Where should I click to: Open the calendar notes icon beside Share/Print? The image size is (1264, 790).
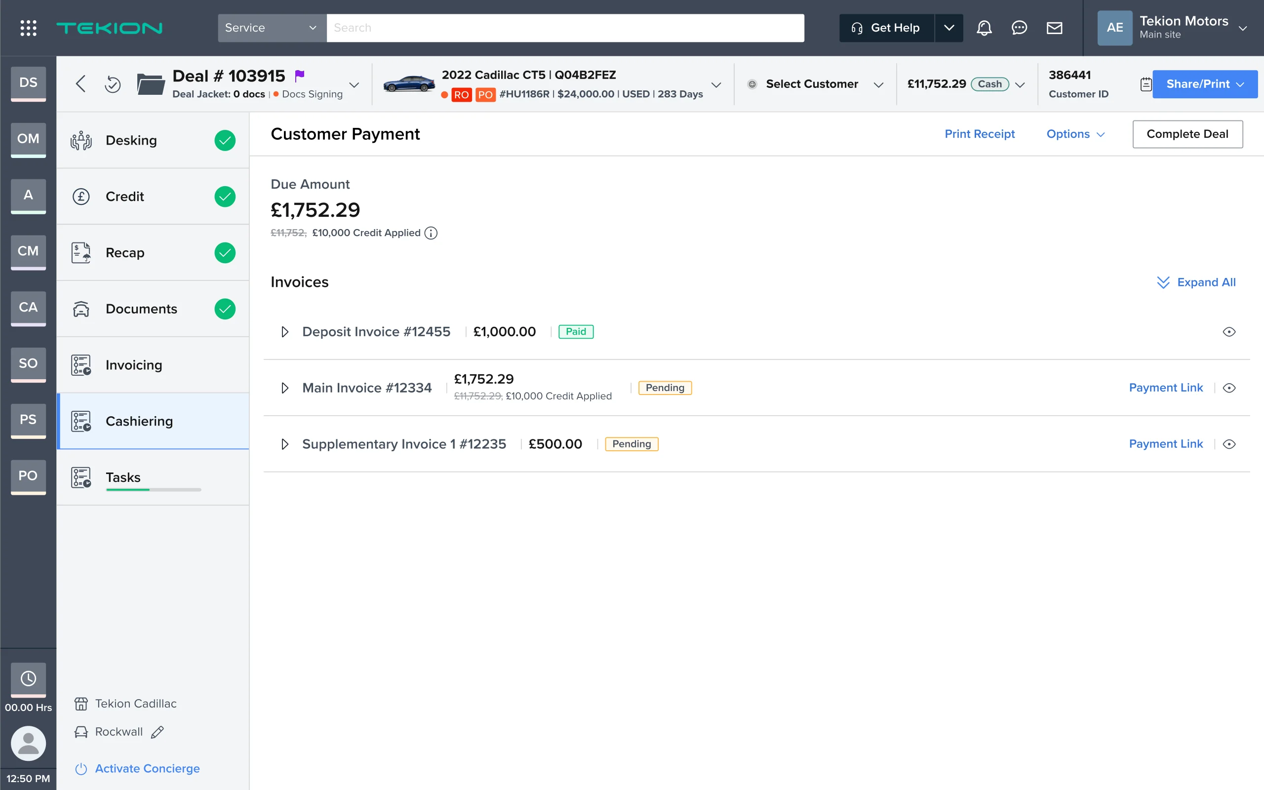1145,84
